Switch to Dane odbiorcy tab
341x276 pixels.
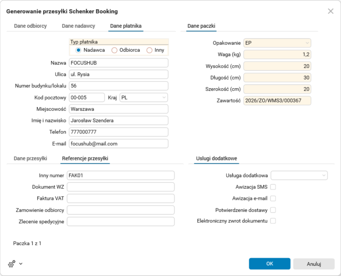coord(30,26)
